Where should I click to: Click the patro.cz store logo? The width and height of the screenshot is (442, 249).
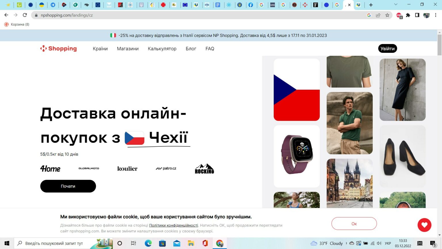point(166,168)
